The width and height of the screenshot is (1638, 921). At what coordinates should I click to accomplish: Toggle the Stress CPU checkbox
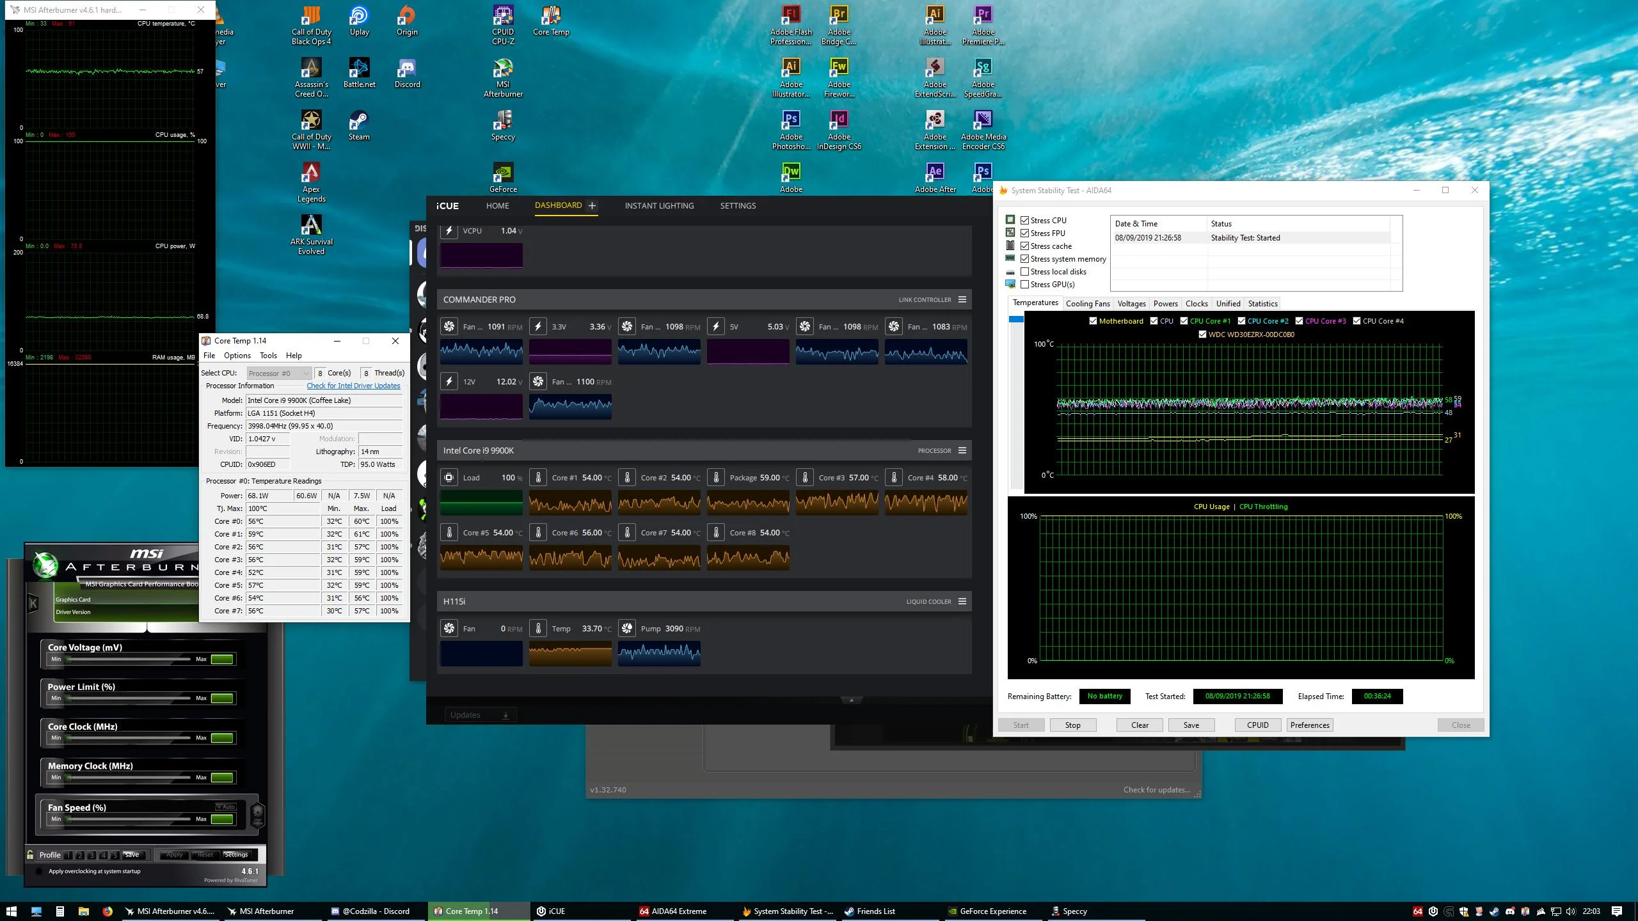click(x=1024, y=220)
